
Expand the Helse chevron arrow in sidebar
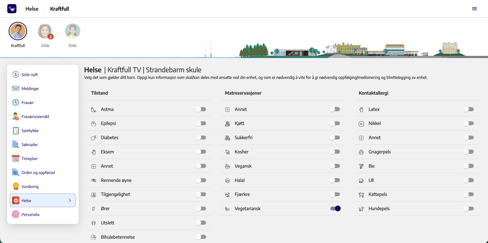pos(70,200)
